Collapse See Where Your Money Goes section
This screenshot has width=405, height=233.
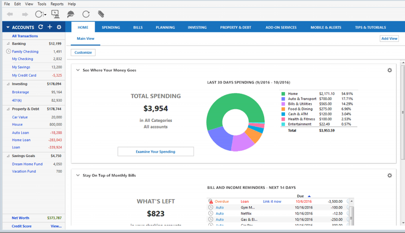pos(78,70)
